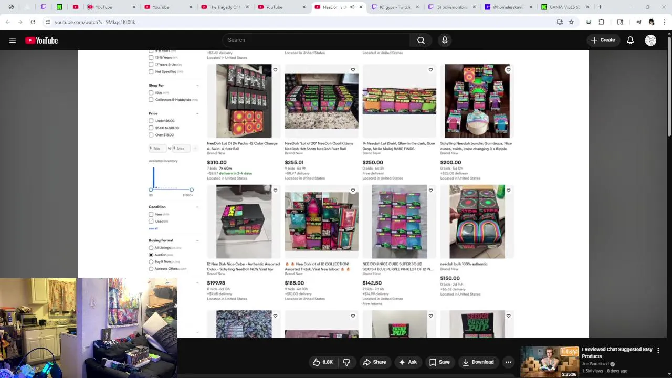
Task: Check the Over $18.00 price filter
Action: point(151,135)
